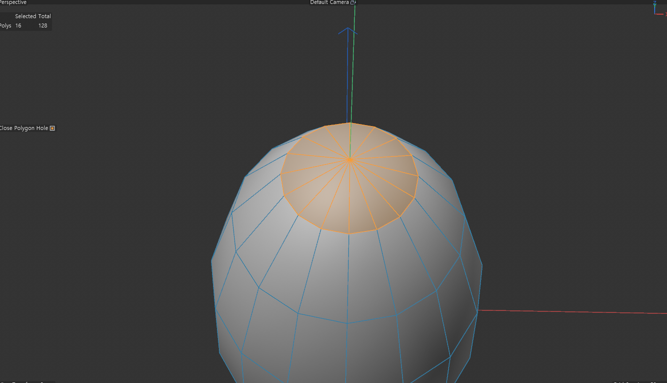Click the Polys row label in the HUD
The width and height of the screenshot is (667, 383).
[x=5, y=26]
